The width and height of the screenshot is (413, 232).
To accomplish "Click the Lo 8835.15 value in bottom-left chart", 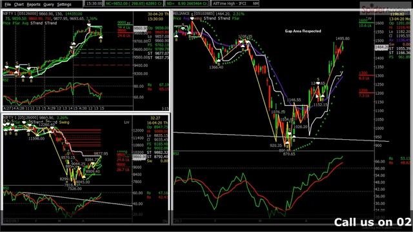I will (157, 135).
